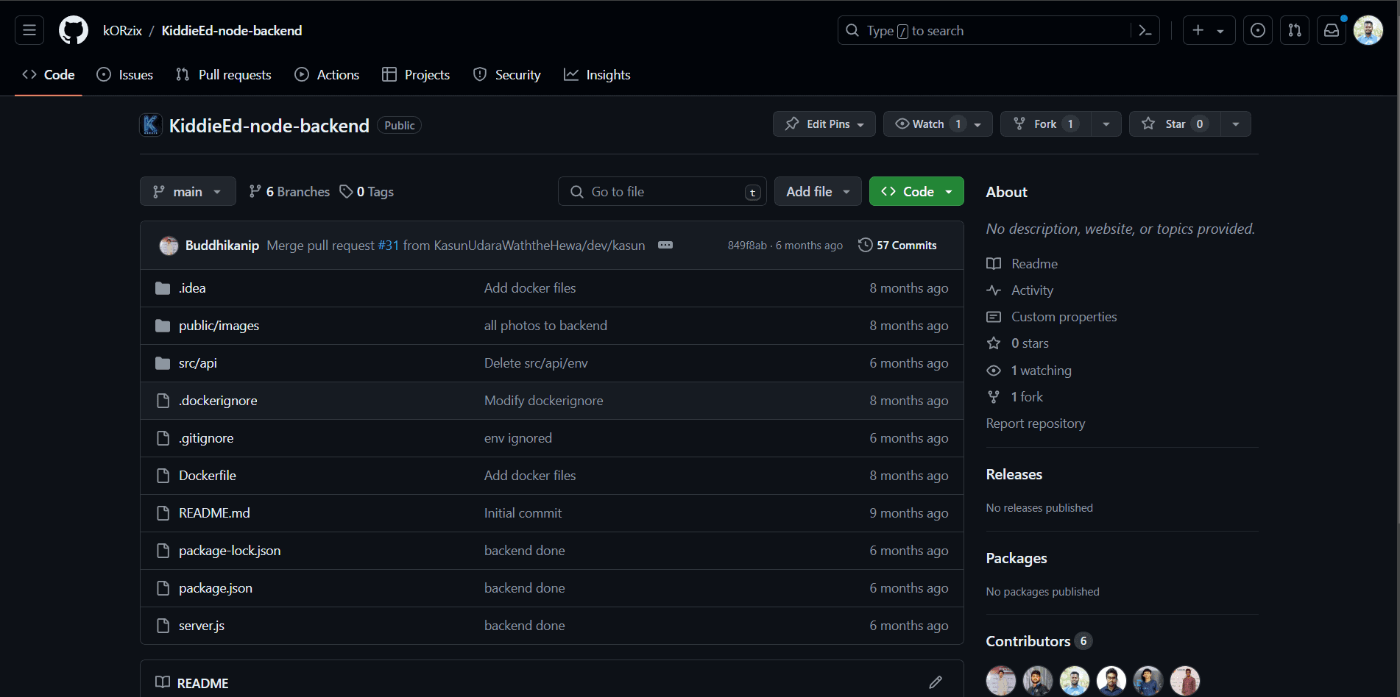Open Custom properties link
This screenshot has width=1400, height=697.
[1052, 317]
